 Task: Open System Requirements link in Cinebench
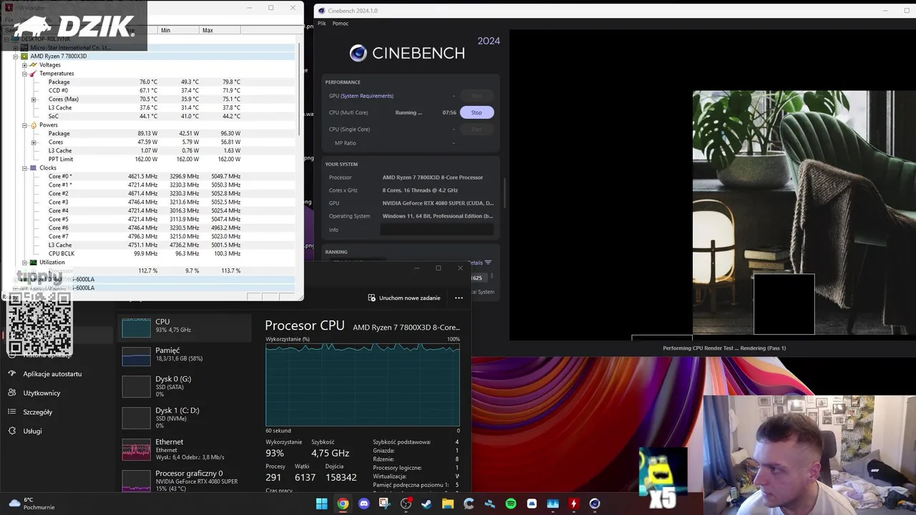pos(367,96)
